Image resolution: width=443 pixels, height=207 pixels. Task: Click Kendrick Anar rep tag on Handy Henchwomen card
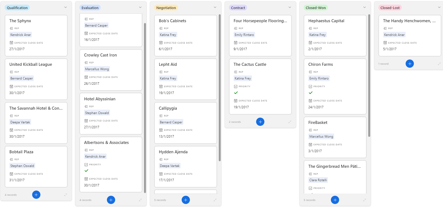394,35
